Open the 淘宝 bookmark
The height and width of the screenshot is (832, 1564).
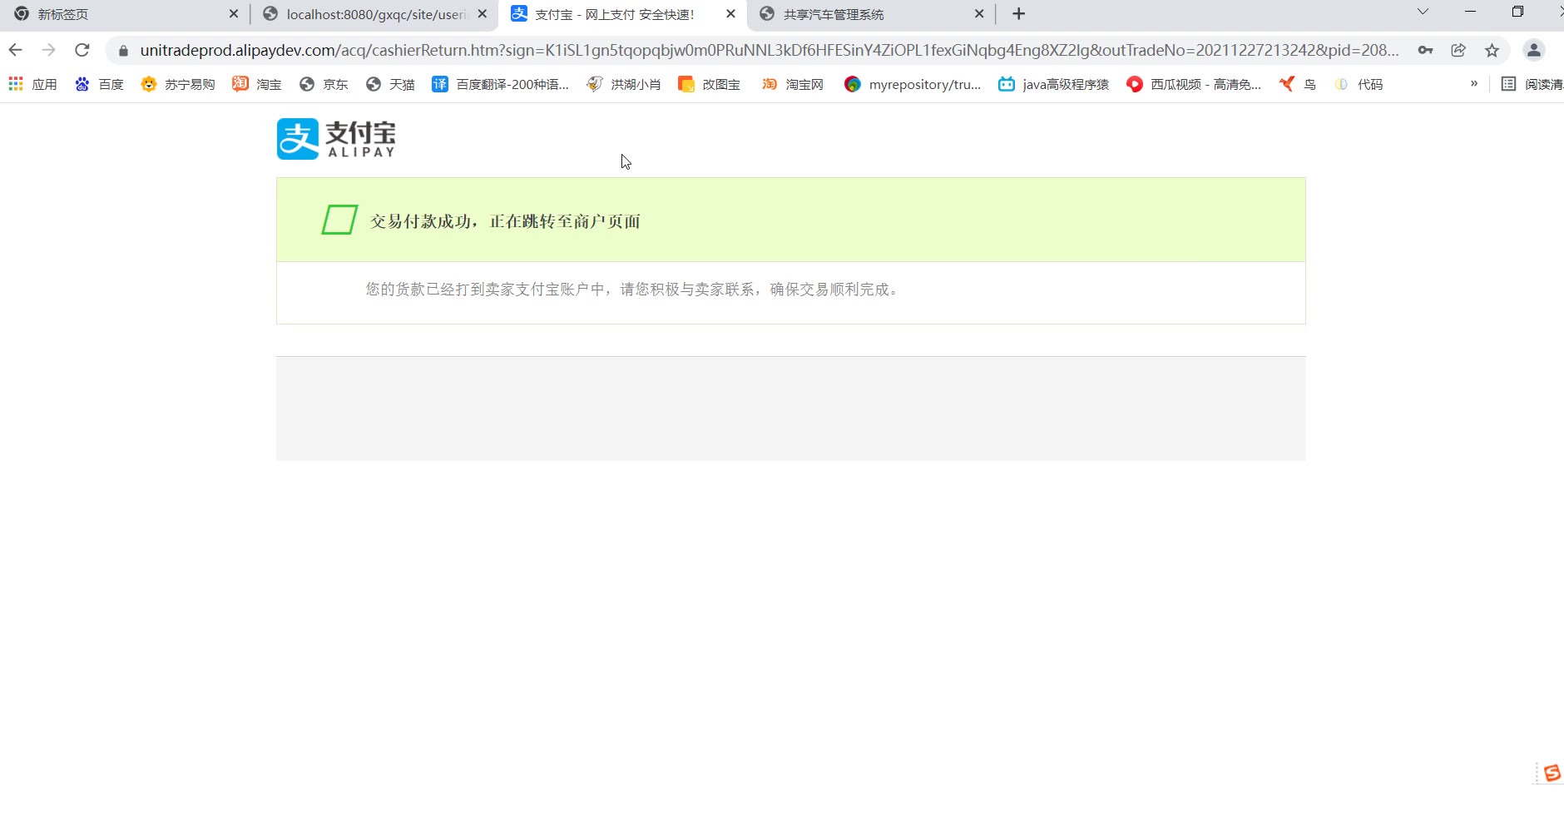coord(257,84)
